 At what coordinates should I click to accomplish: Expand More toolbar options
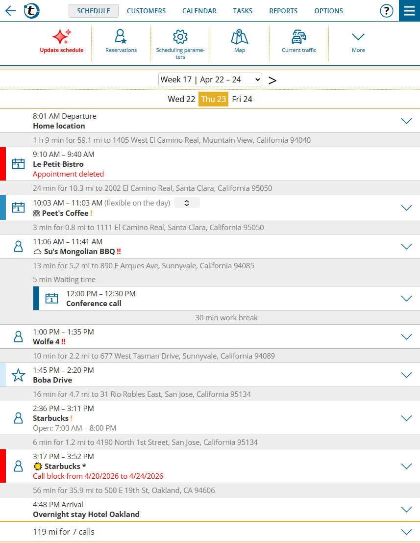[358, 37]
